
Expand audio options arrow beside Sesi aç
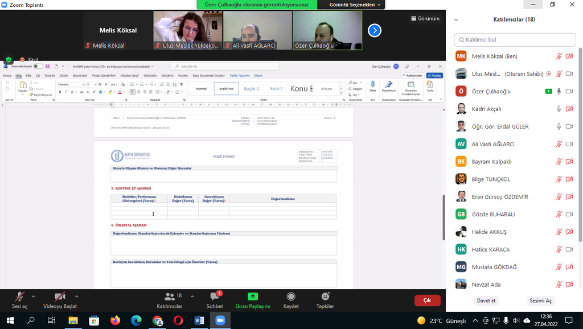click(x=33, y=297)
